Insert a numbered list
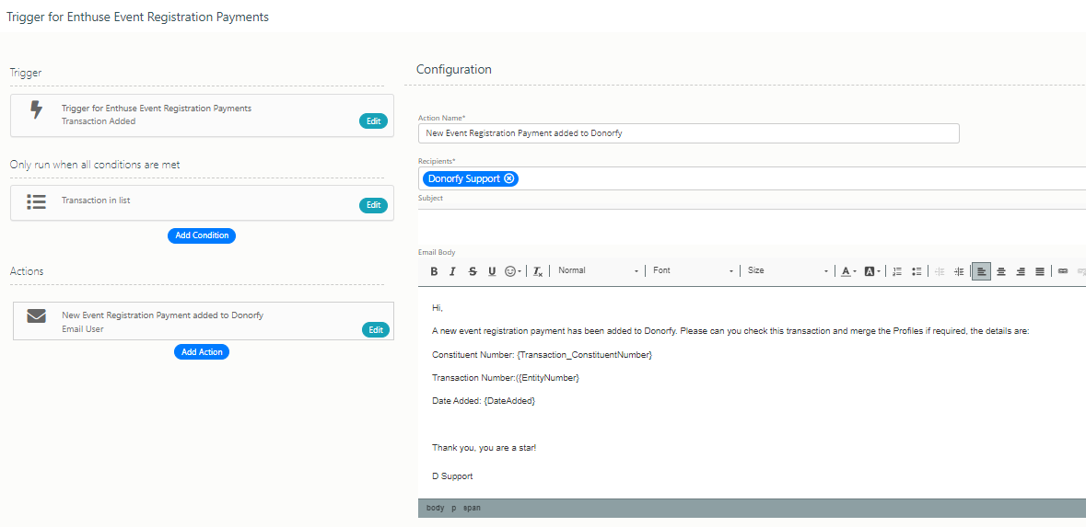This screenshot has width=1086, height=527. [897, 271]
